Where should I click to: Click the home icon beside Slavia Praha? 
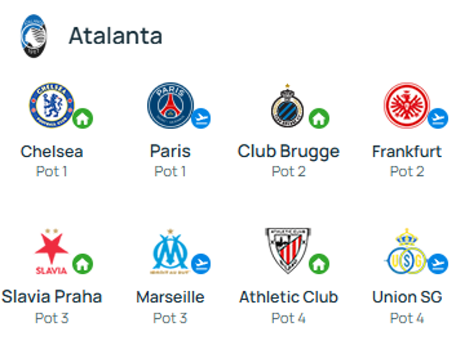82,264
